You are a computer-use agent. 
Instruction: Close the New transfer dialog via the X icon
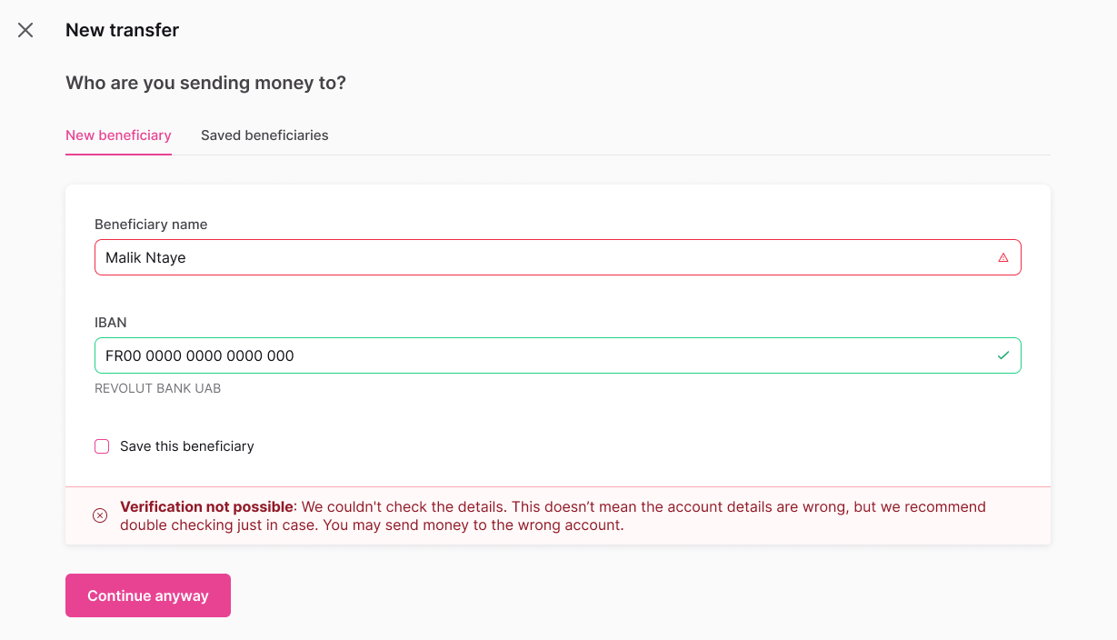click(25, 29)
